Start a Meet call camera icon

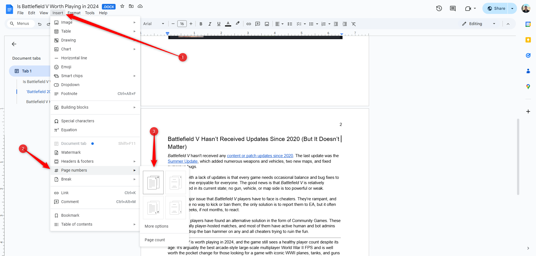tap(468, 8)
